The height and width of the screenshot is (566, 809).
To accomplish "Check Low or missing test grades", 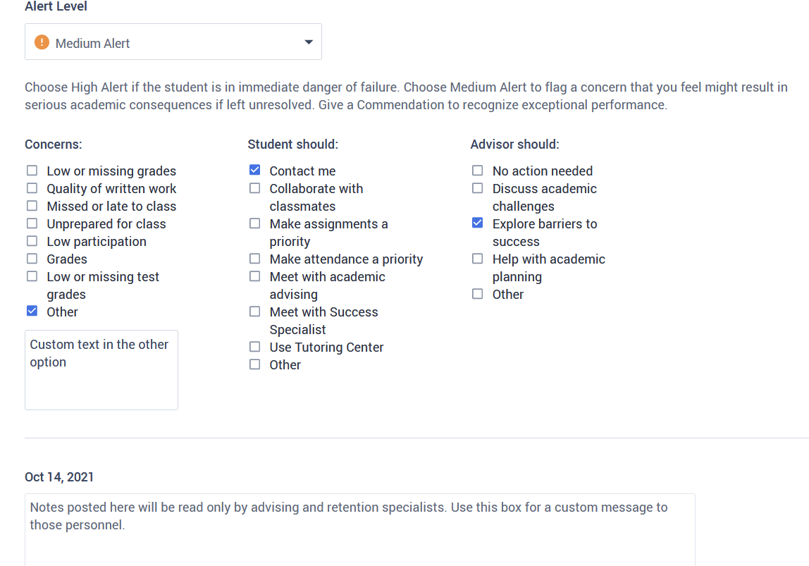I will pyautogui.click(x=32, y=276).
